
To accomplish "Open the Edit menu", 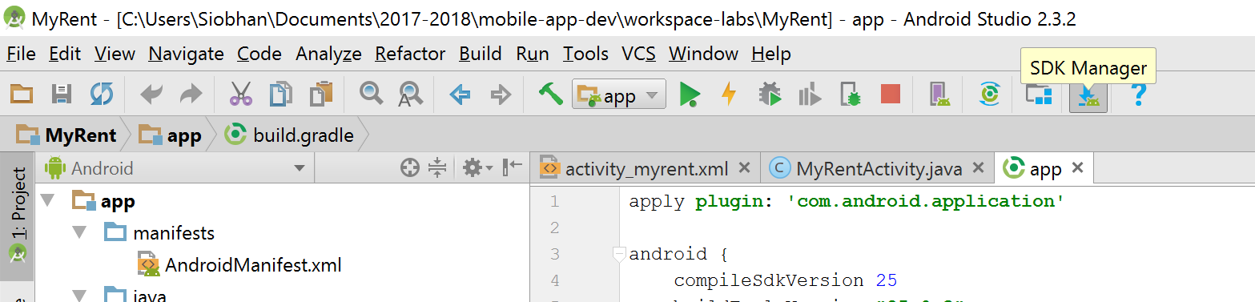I will [x=65, y=54].
